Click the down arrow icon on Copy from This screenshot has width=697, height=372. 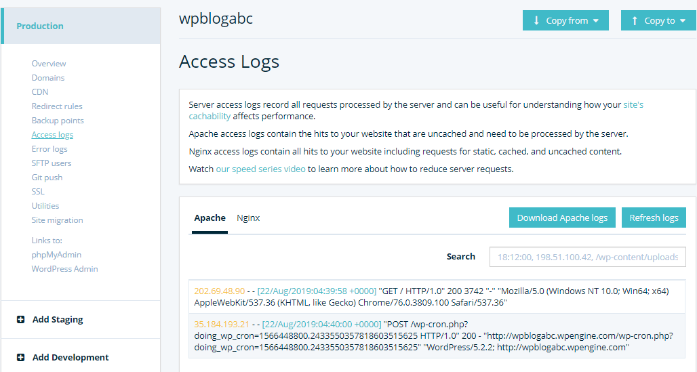coord(536,20)
